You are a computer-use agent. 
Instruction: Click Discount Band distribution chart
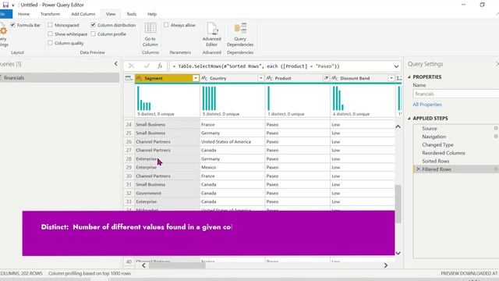tap(362, 101)
